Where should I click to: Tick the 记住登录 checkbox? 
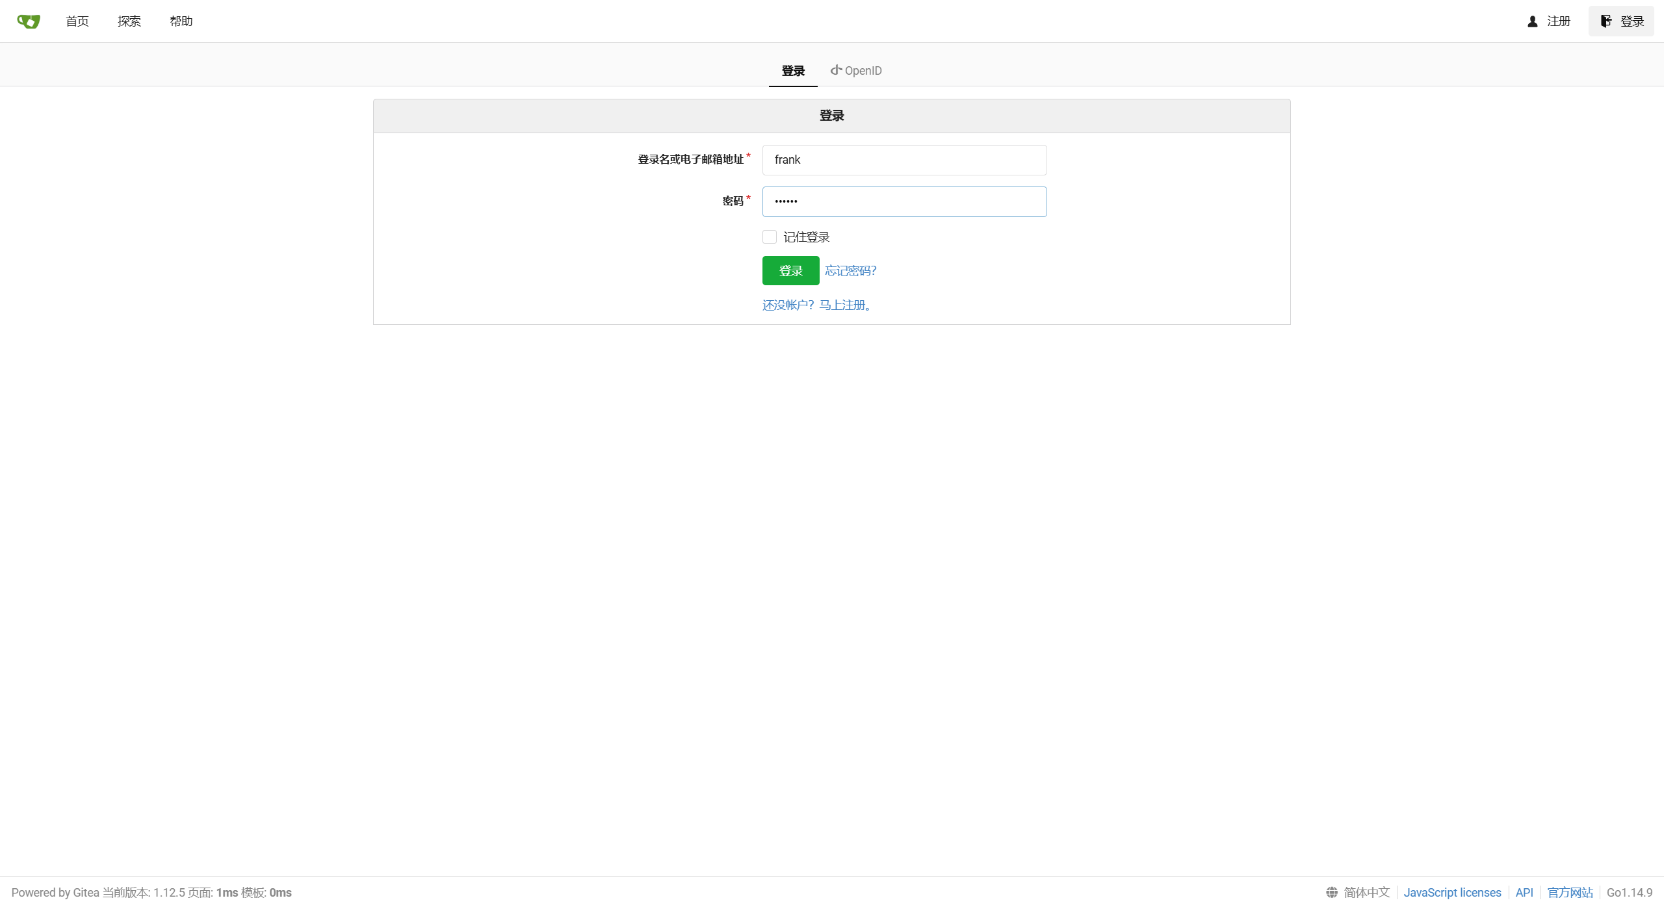770,237
